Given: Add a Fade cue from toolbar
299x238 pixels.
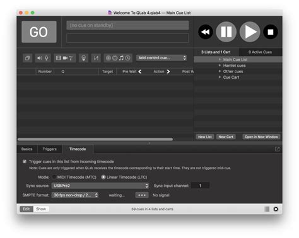Looking at the screenshot, I should [x=96, y=58].
